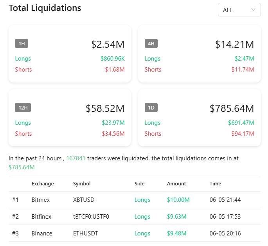Click Longs label in the 1D card

point(153,123)
